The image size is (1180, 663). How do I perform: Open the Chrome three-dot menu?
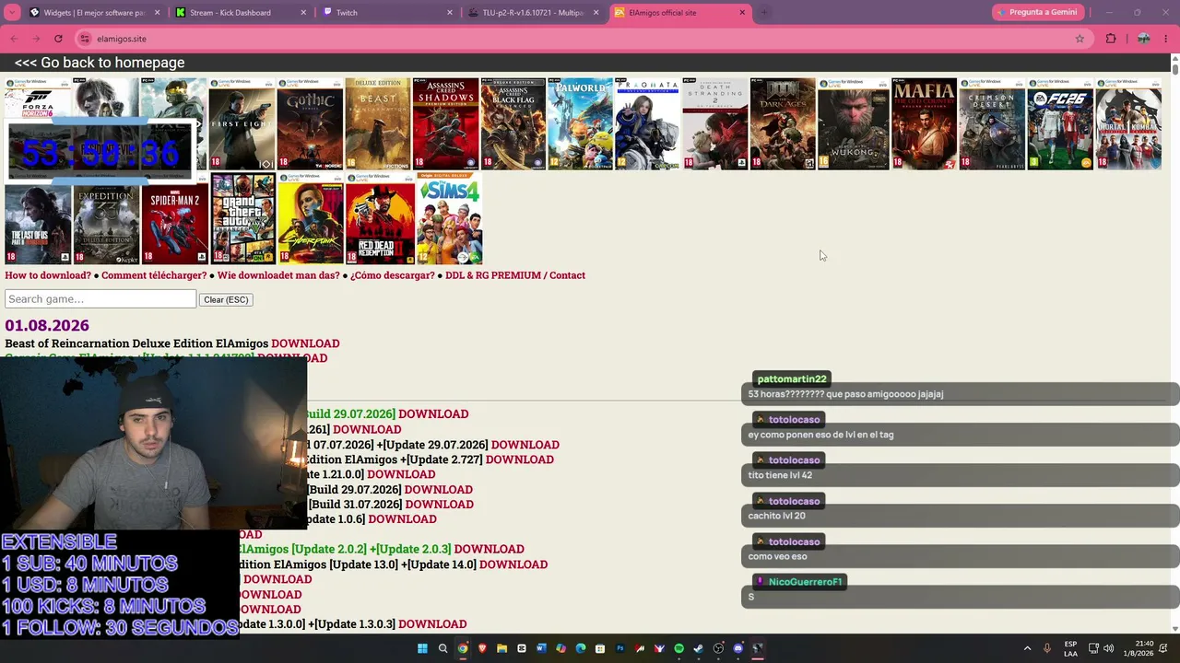pos(1166,39)
